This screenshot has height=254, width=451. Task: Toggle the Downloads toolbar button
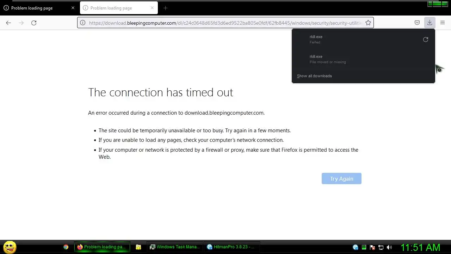click(x=430, y=23)
